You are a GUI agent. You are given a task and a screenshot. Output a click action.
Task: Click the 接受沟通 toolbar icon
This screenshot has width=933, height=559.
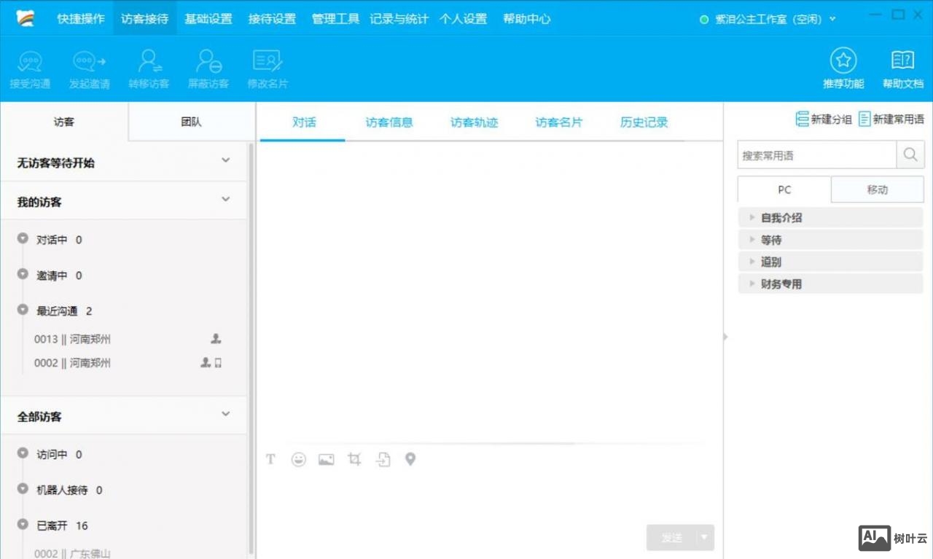[30, 68]
